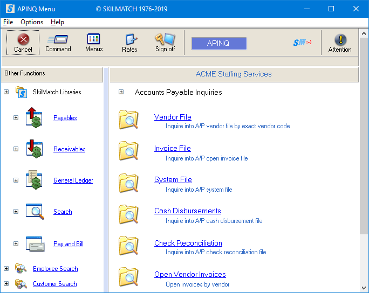369x293 pixels.
Task: Expand the Payables tree node
Action: tap(16, 118)
